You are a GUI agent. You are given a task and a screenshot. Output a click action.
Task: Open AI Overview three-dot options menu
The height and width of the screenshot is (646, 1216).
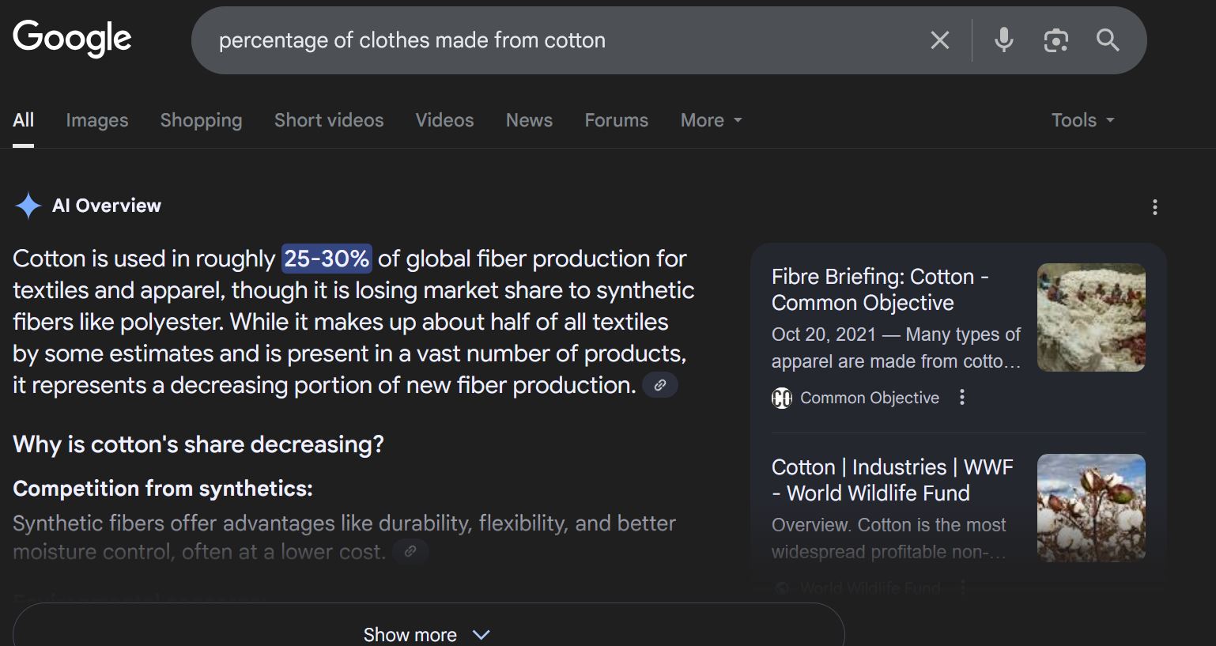pyautogui.click(x=1154, y=207)
